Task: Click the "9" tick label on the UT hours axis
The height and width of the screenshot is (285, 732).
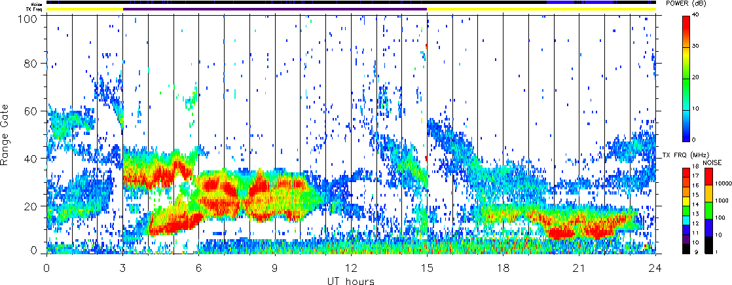Action: coord(275,268)
